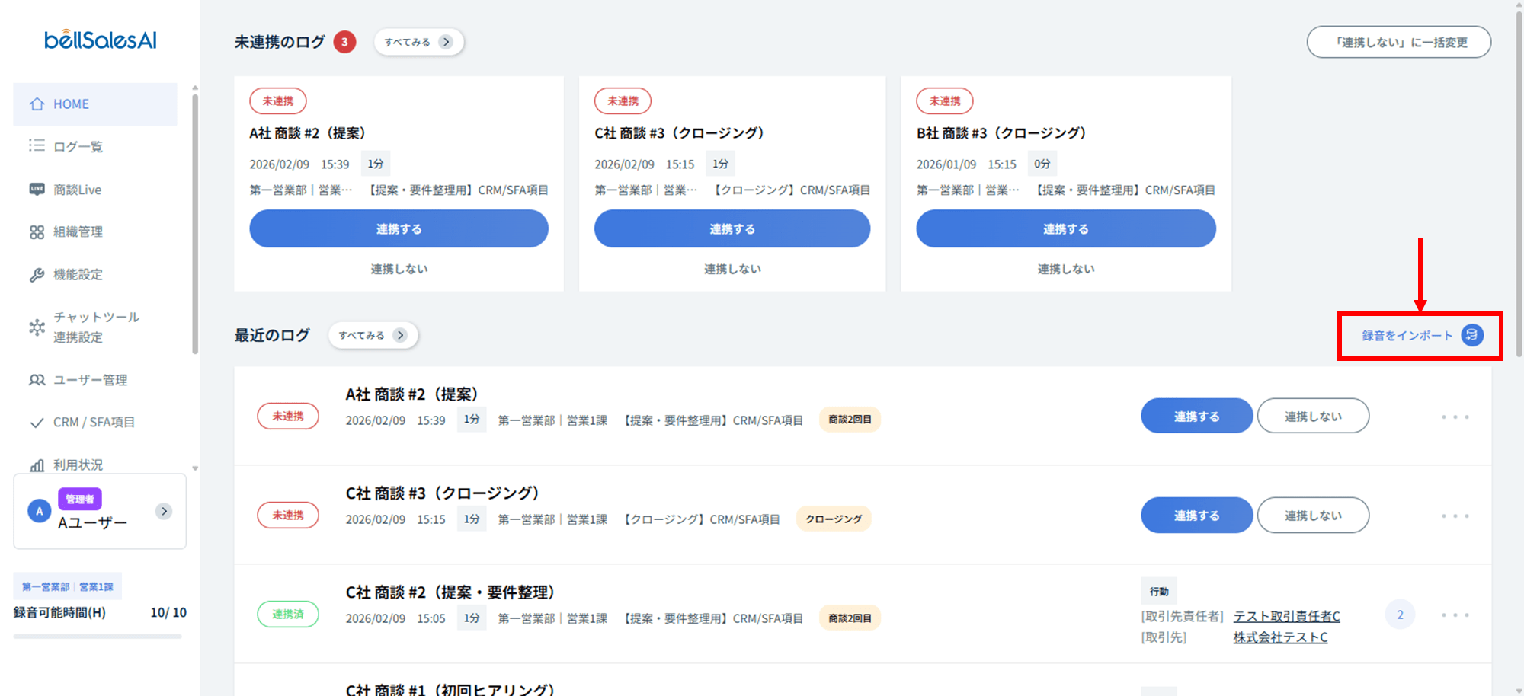Click the ログ一覧 list icon
The width and height of the screenshot is (1524, 696).
(37, 145)
